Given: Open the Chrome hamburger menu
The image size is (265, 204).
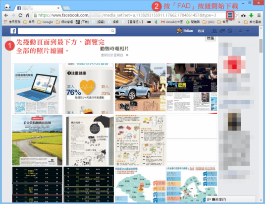Looking at the screenshot, I should click(259, 15).
